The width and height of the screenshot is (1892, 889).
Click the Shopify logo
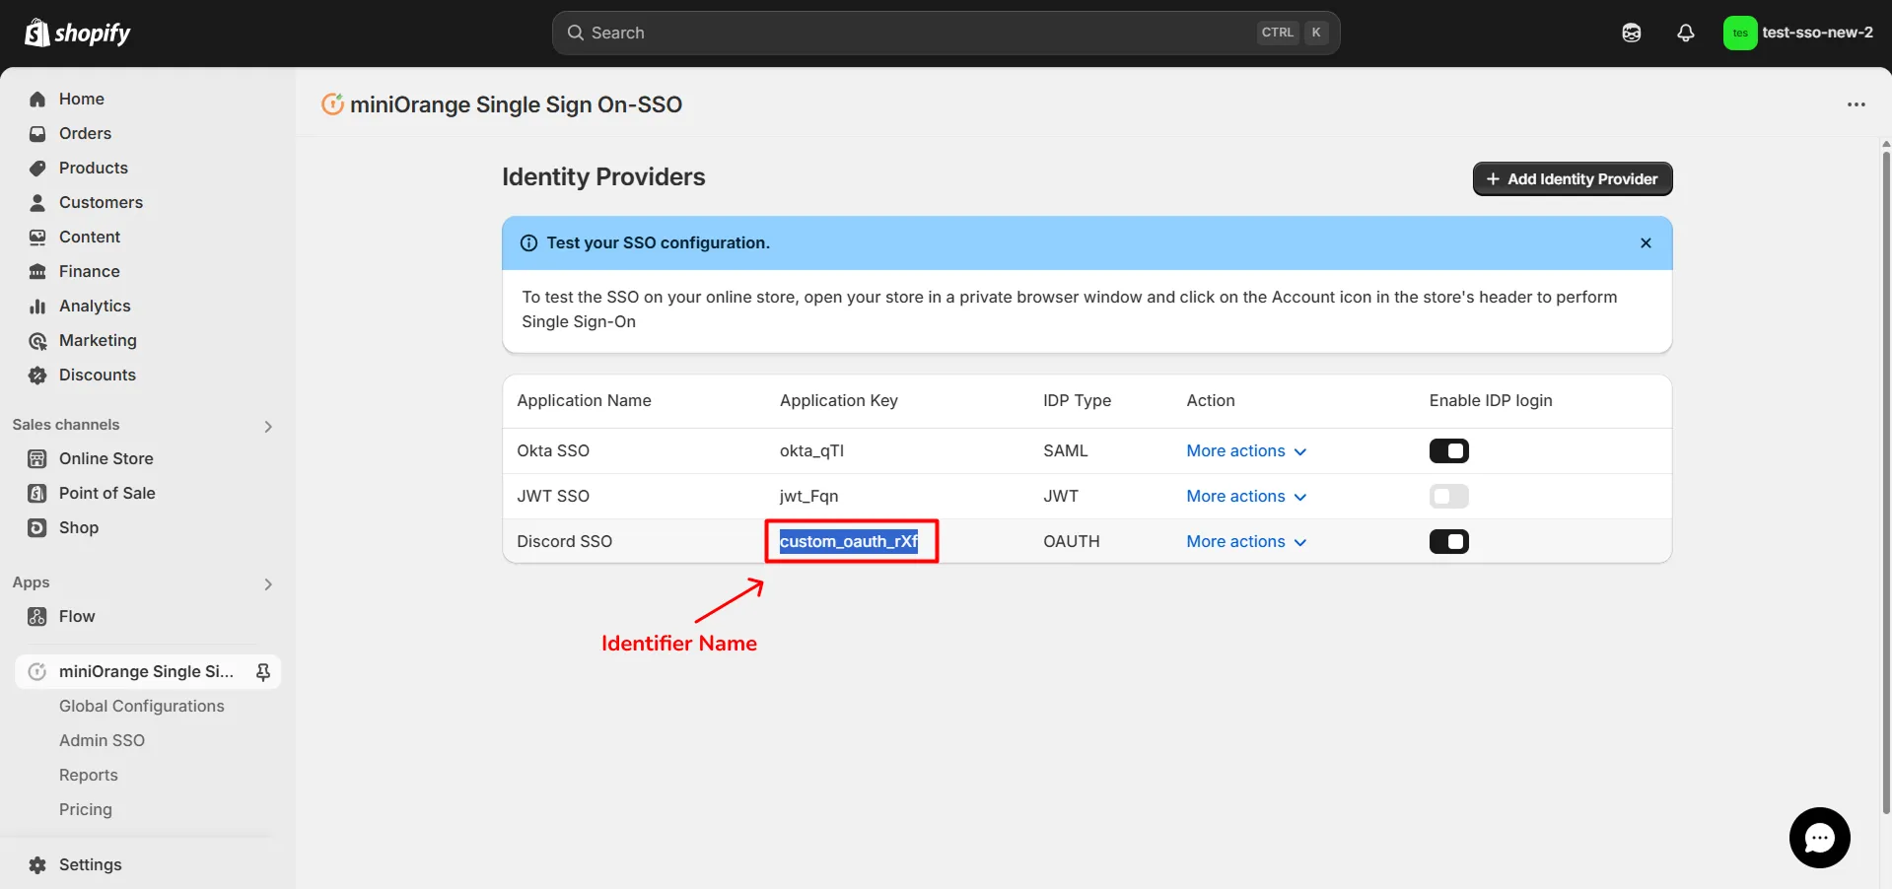point(77,33)
